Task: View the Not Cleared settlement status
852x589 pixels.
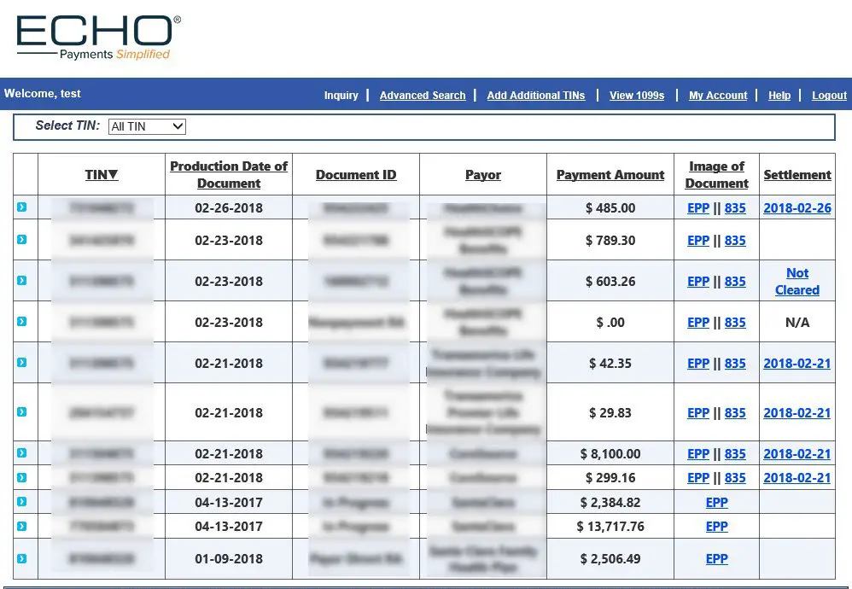Action: point(797,282)
